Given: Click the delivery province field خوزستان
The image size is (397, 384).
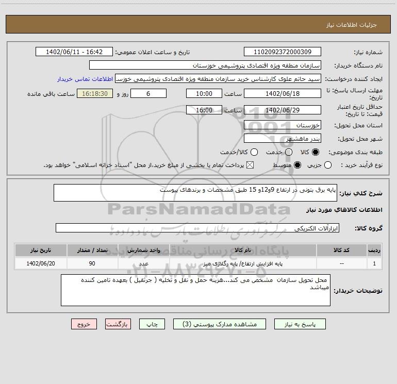Looking at the screenshot, I should (x=283, y=125).
